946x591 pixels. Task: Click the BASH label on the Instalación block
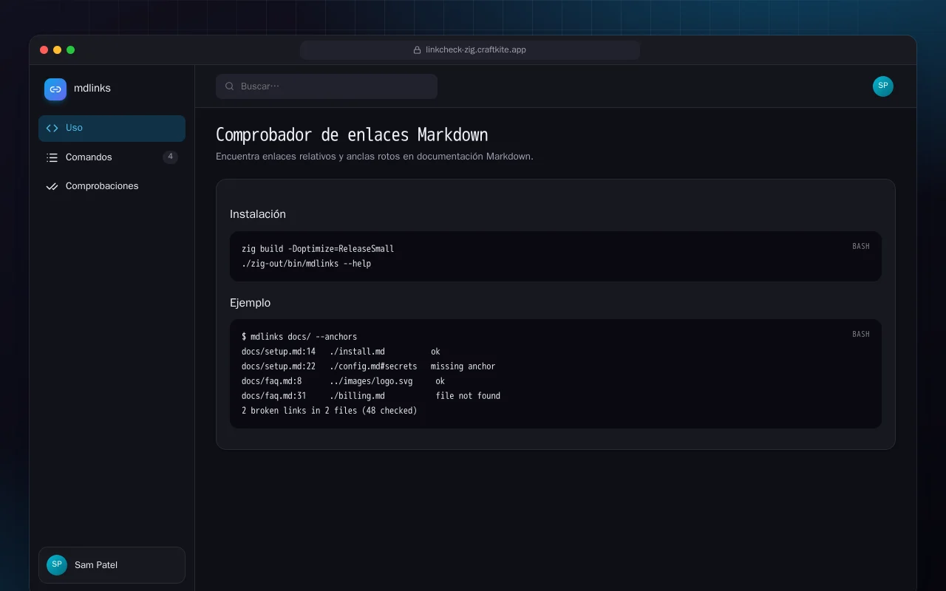861,247
